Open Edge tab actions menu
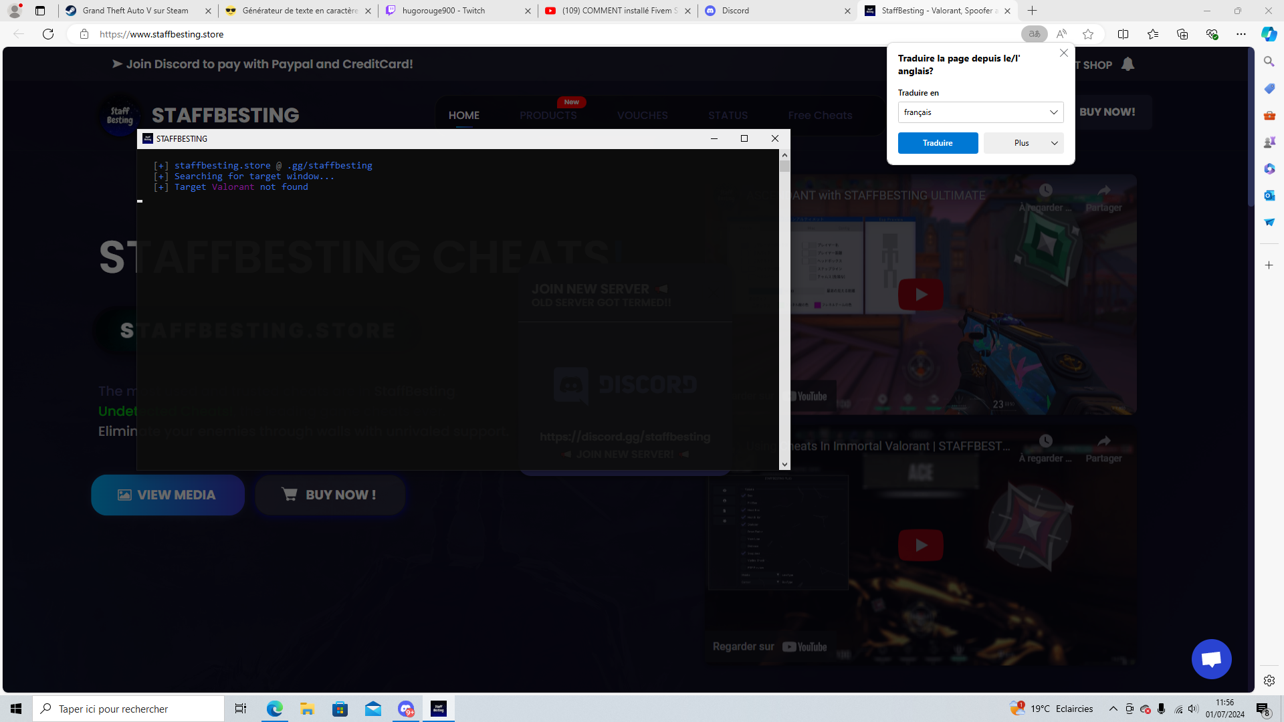The height and width of the screenshot is (722, 1284). click(40, 11)
